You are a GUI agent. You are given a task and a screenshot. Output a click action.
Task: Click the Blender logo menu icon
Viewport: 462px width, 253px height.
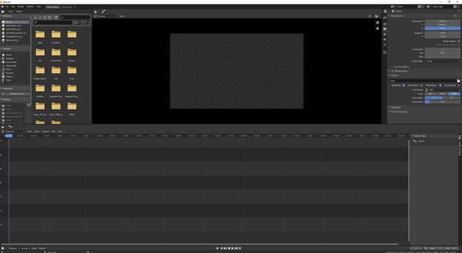3,7
